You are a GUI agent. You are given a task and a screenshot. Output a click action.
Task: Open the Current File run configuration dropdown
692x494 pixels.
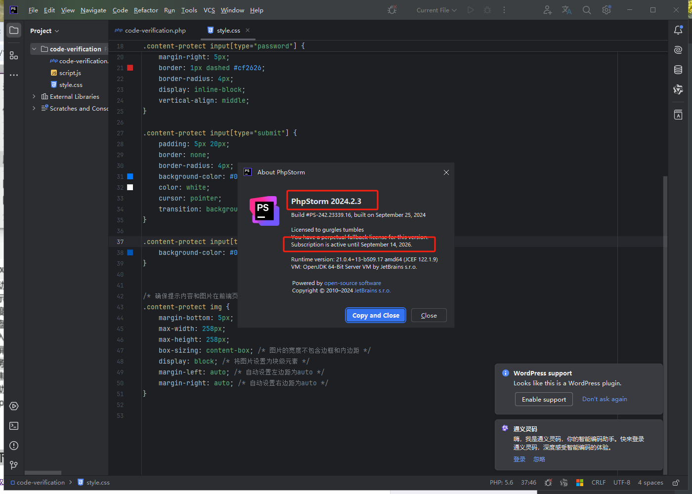[436, 10]
